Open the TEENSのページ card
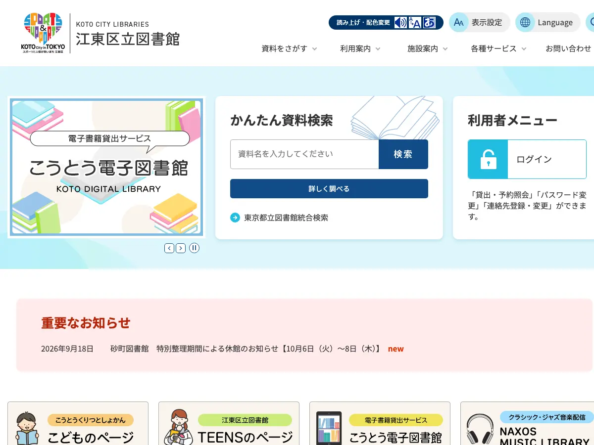The height and width of the screenshot is (445, 594). pos(229,423)
